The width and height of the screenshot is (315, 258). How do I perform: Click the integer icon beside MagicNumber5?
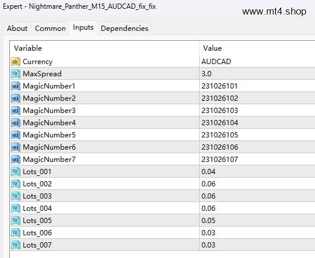[x=16, y=135]
